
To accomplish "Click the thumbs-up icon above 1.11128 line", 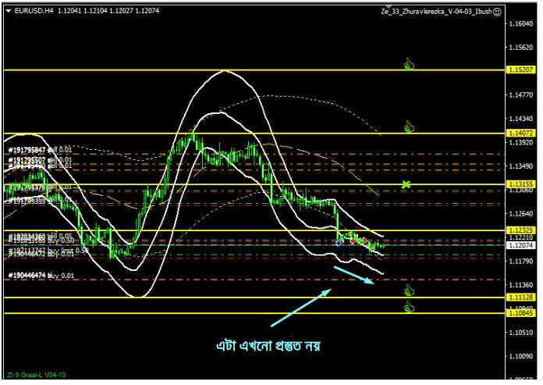I will [x=407, y=291].
